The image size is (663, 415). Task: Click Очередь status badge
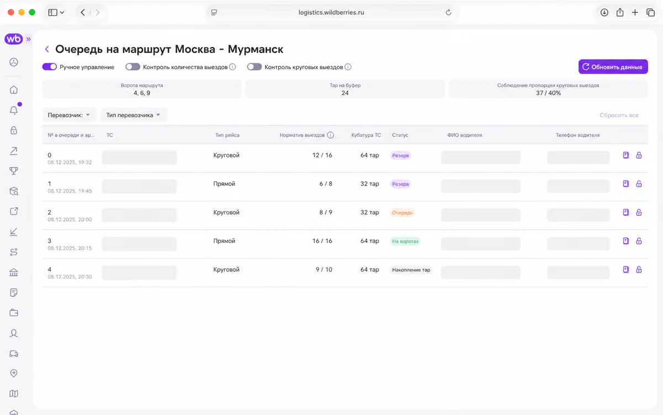click(x=402, y=213)
